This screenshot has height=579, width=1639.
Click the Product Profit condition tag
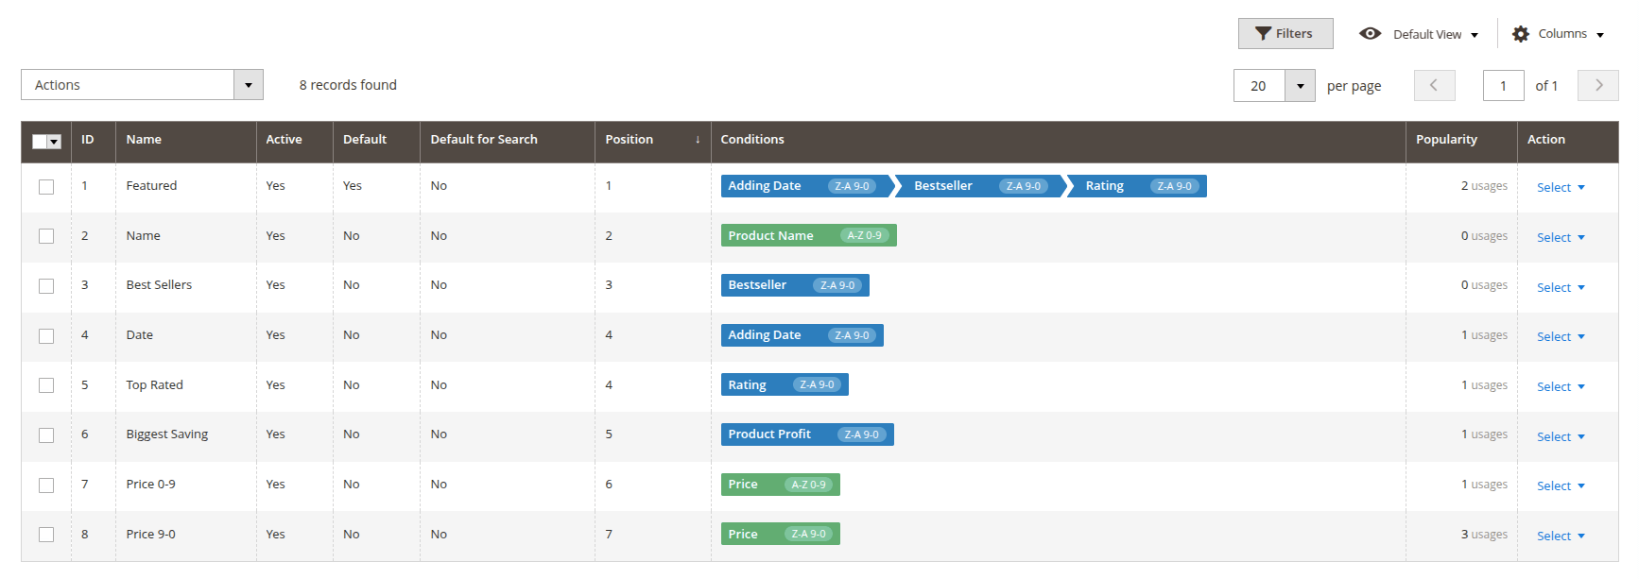807,434
